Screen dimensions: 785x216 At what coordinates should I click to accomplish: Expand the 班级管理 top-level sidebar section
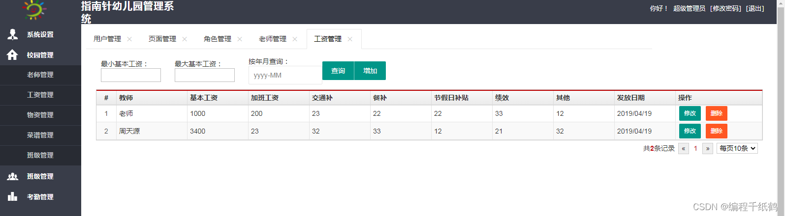[x=40, y=176]
